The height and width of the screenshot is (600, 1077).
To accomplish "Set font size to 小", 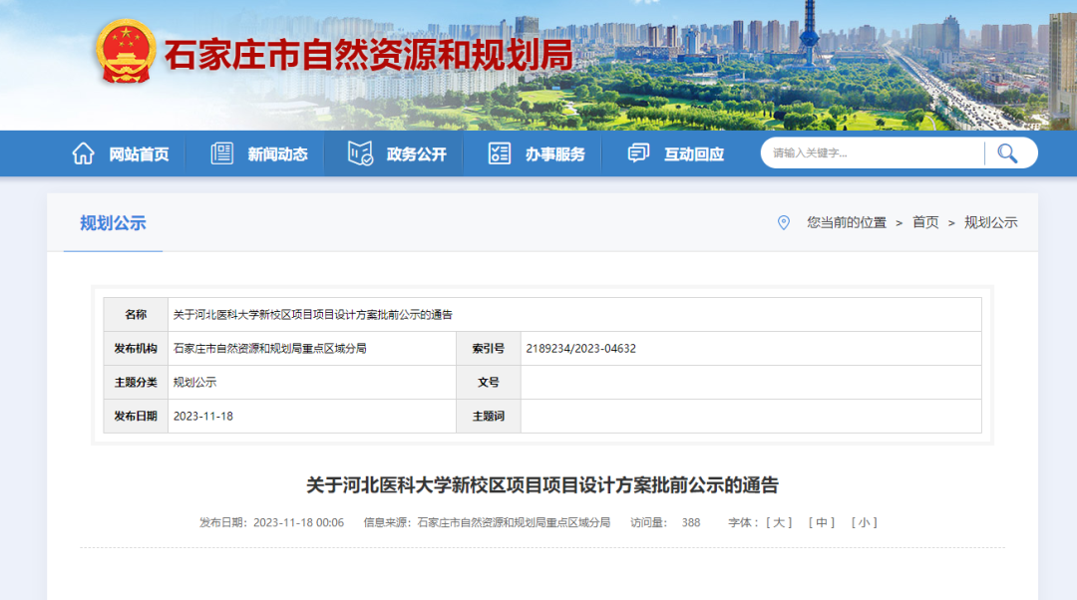I will [x=864, y=522].
